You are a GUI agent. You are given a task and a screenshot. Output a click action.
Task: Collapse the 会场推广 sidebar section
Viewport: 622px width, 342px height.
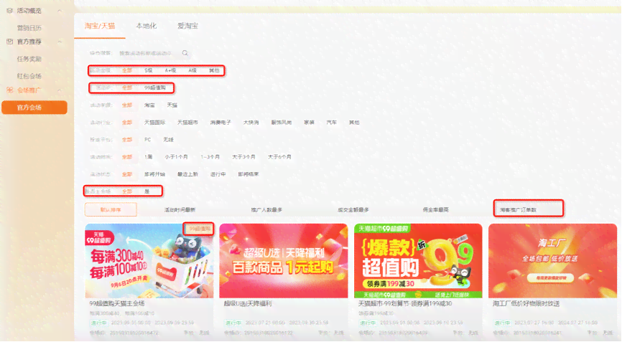60,90
